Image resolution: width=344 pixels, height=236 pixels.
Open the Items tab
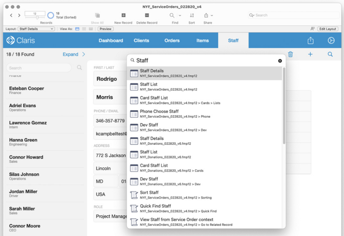203,40
